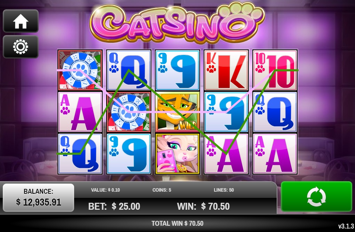
Task: Click the coin Value $ 0.10 label
Action: (105, 190)
